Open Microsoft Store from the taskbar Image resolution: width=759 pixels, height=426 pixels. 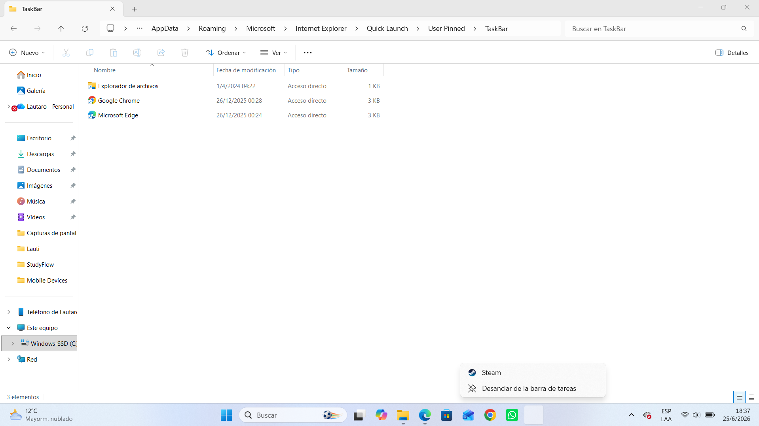pyautogui.click(x=447, y=415)
